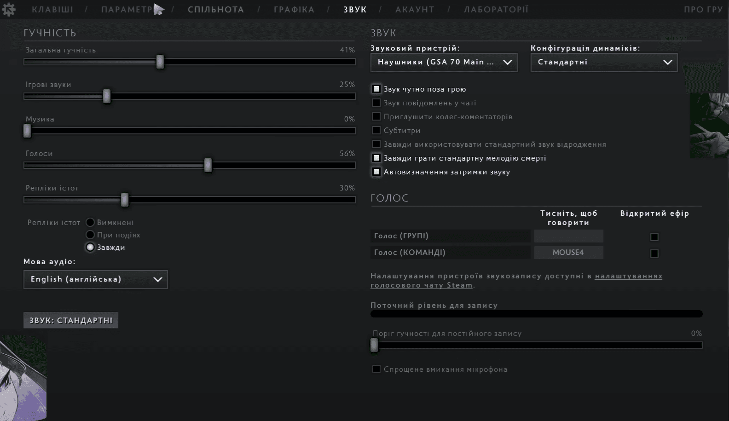
Task: Enable open mic for Голос (КОМАНДІ)
Action: coord(654,254)
